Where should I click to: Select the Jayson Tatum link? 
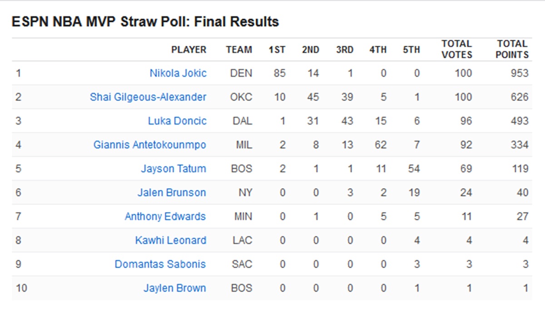click(x=173, y=169)
